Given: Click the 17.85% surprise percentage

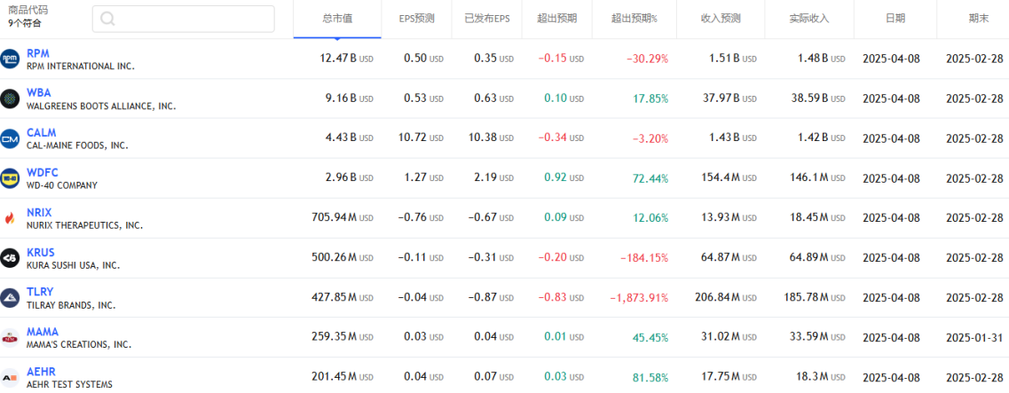Looking at the screenshot, I should [x=651, y=98].
